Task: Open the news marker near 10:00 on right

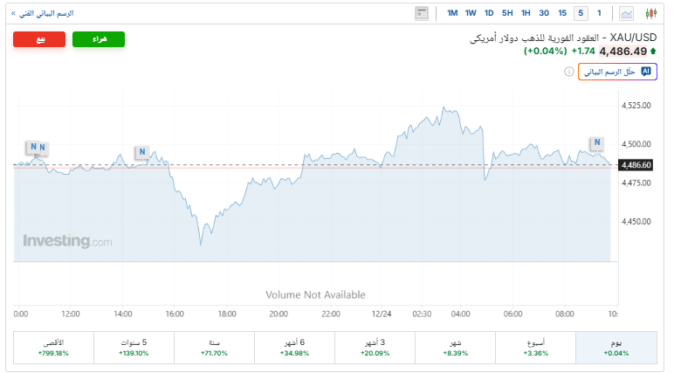Action: click(596, 143)
